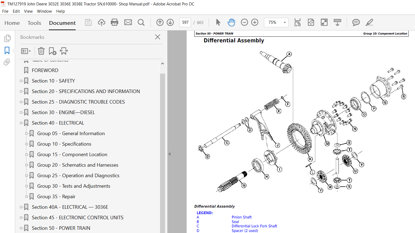The height and width of the screenshot is (233, 415).
Task: Open bookmarks options dropdown menu
Action: pos(26,51)
